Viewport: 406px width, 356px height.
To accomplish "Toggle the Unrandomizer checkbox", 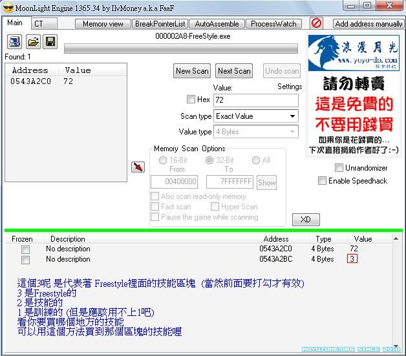I will (339, 168).
